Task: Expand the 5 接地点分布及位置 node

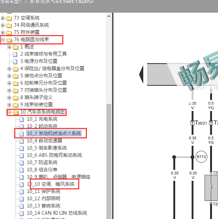Action: (x=9, y=76)
